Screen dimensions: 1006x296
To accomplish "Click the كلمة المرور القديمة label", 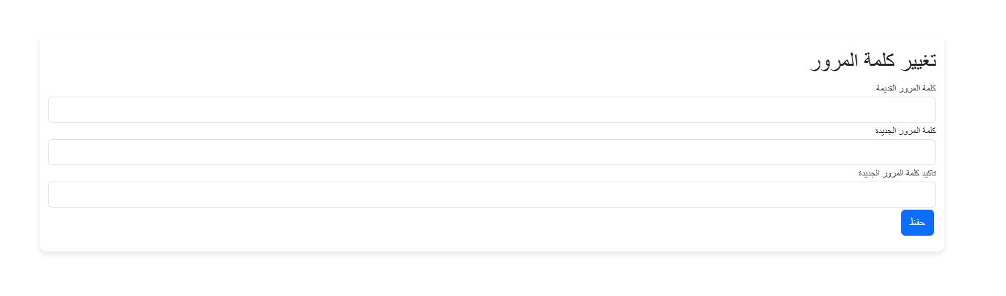I will [x=906, y=88].
